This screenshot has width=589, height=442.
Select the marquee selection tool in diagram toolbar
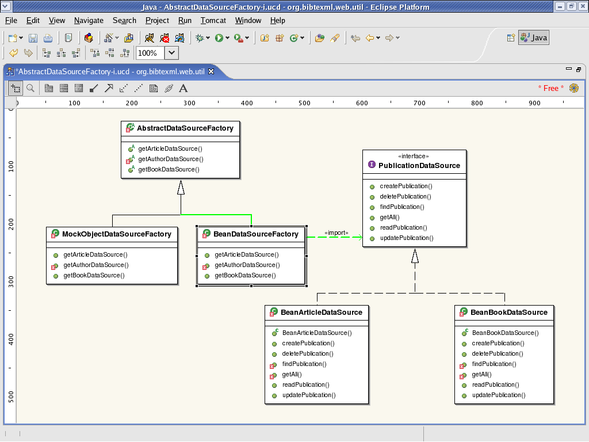pyautogui.click(x=16, y=88)
